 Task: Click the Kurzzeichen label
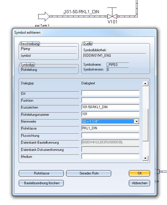[50, 107]
